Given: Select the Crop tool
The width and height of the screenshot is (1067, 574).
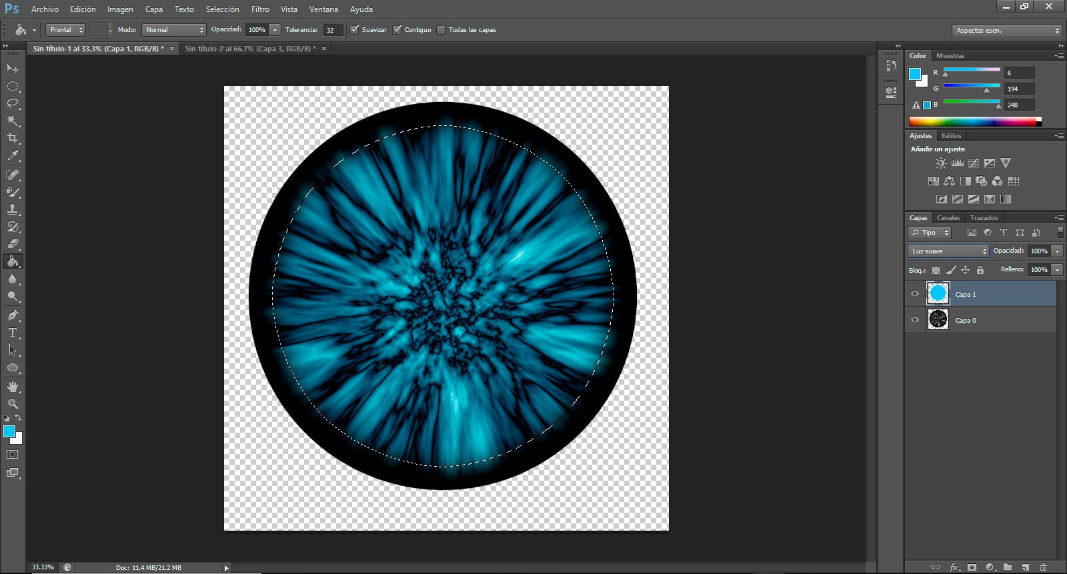Looking at the screenshot, I should 13,138.
